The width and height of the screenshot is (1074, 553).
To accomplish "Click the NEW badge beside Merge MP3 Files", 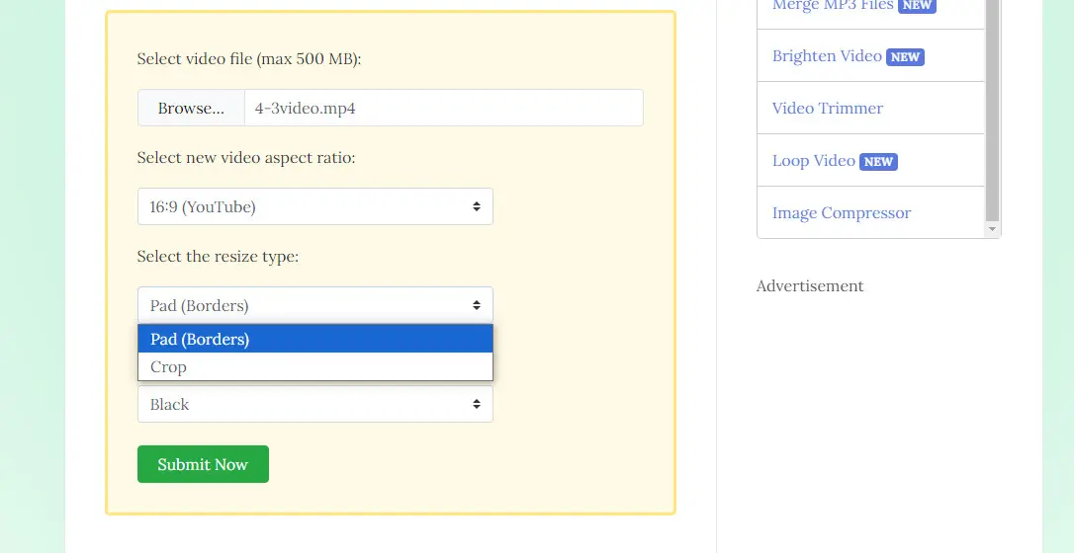I will click(917, 6).
